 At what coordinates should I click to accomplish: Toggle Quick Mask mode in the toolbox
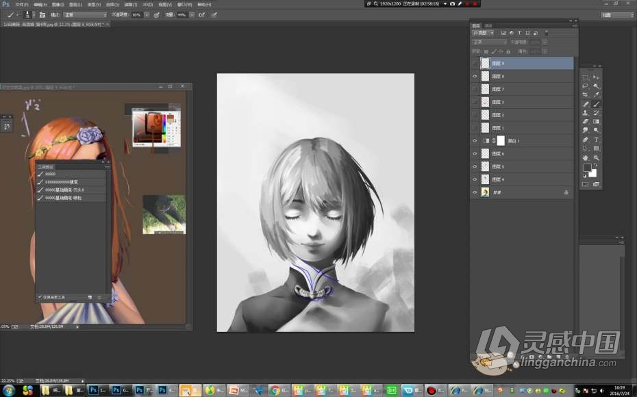click(586, 184)
